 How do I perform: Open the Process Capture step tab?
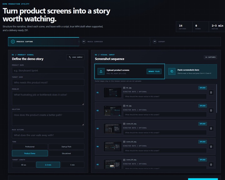[x=43, y=41]
